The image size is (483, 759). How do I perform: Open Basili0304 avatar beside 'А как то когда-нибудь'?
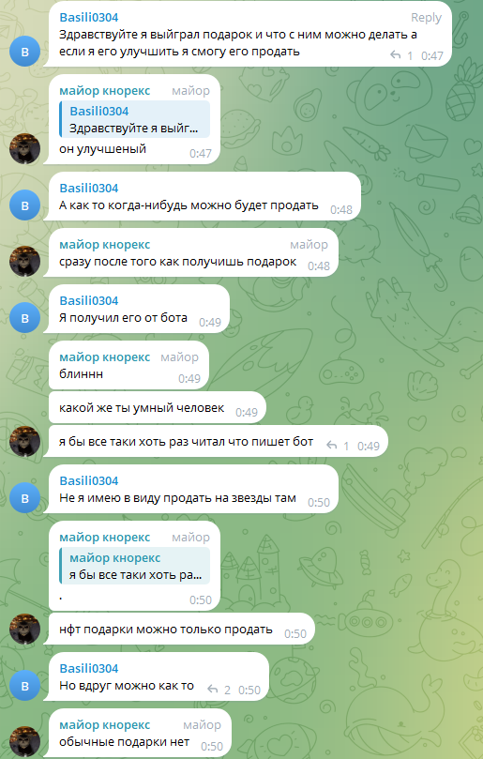(x=24, y=205)
